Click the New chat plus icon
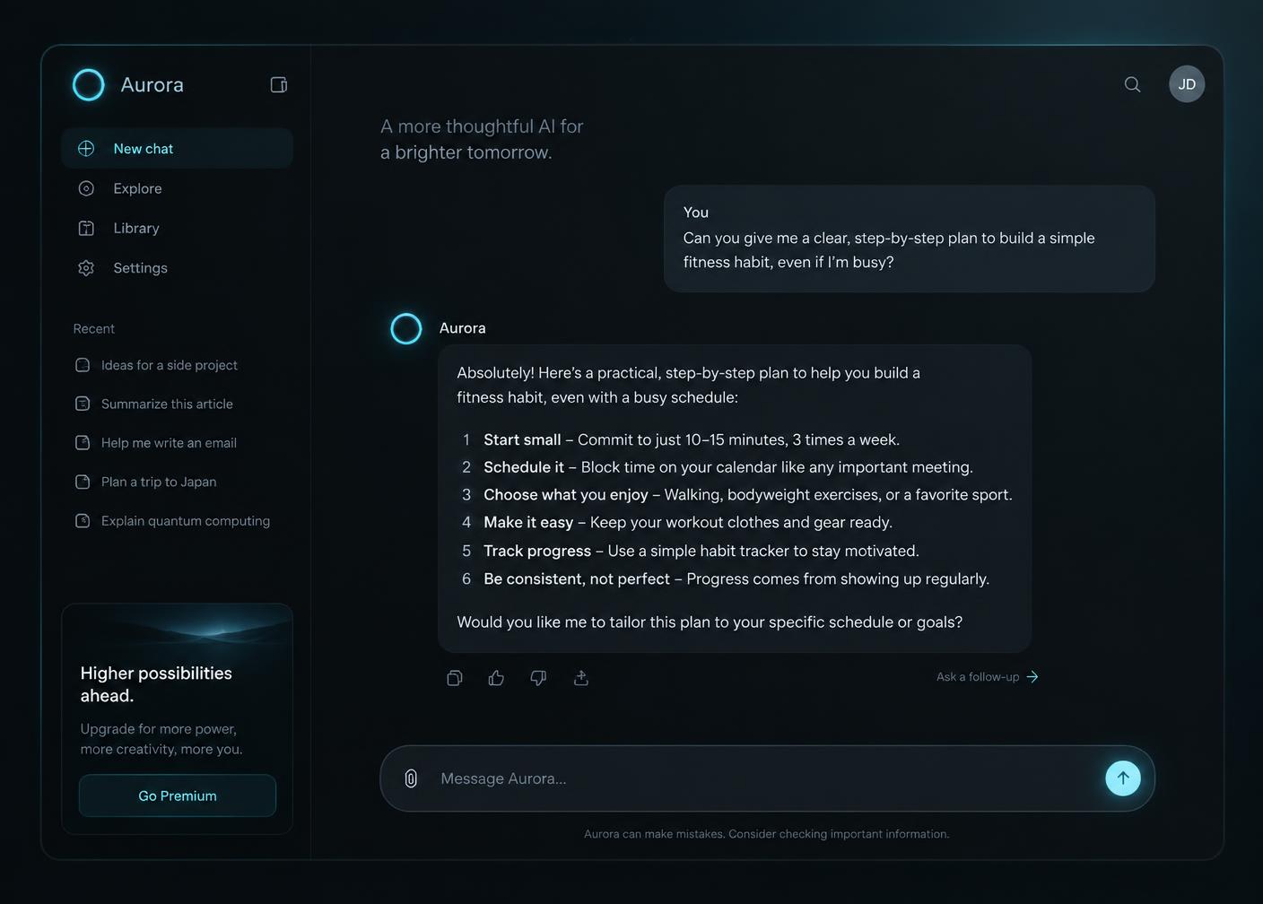This screenshot has width=1263, height=904. [86, 149]
